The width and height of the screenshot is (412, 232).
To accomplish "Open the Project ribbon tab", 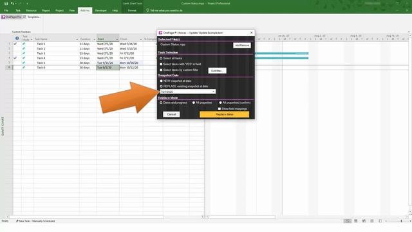I will pyautogui.click(x=59, y=10).
